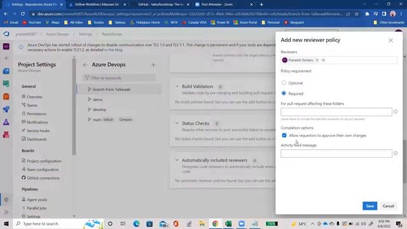
Task: Expand the left sidebar with chevrons
Action: point(6,212)
